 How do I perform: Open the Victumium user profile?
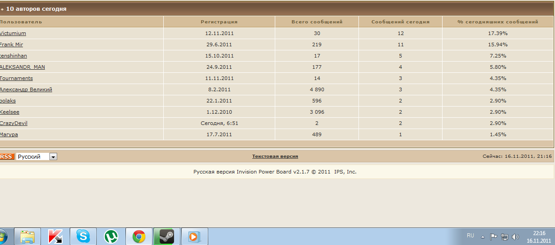(13, 33)
